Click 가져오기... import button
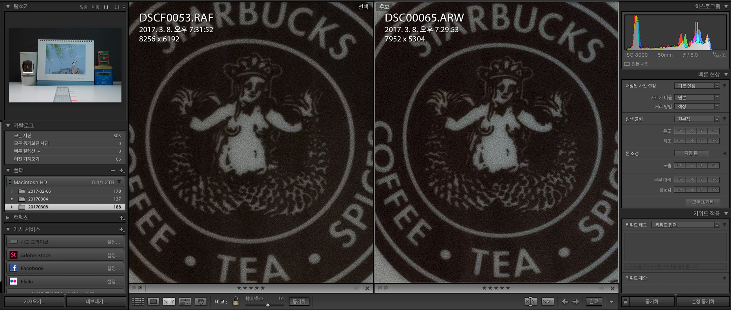The image size is (731, 310). point(34,301)
